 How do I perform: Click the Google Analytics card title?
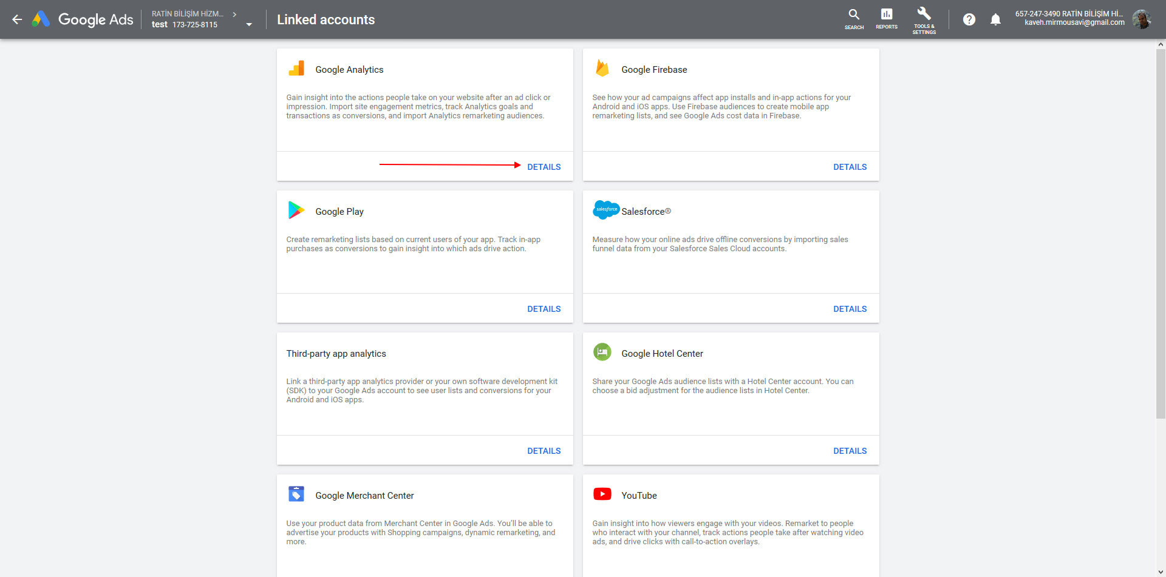click(x=349, y=70)
